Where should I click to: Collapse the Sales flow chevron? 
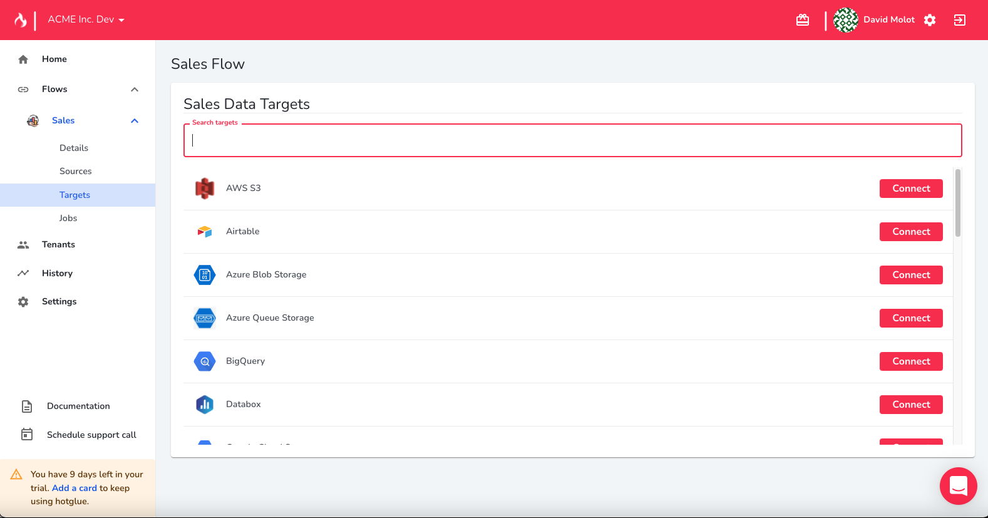click(135, 121)
